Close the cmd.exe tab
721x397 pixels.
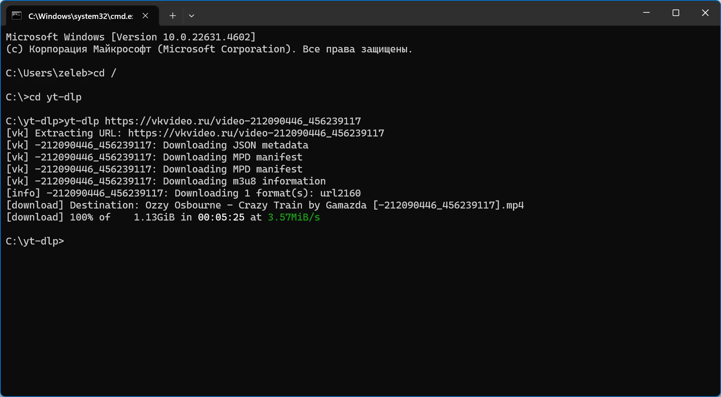tap(145, 16)
